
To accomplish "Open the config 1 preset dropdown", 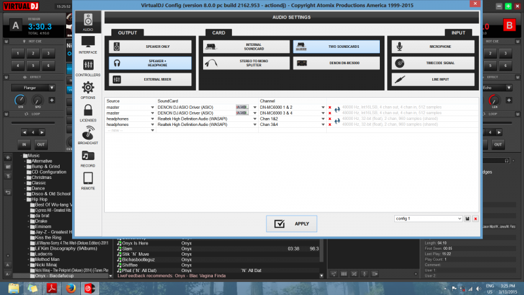I will 428,219.
